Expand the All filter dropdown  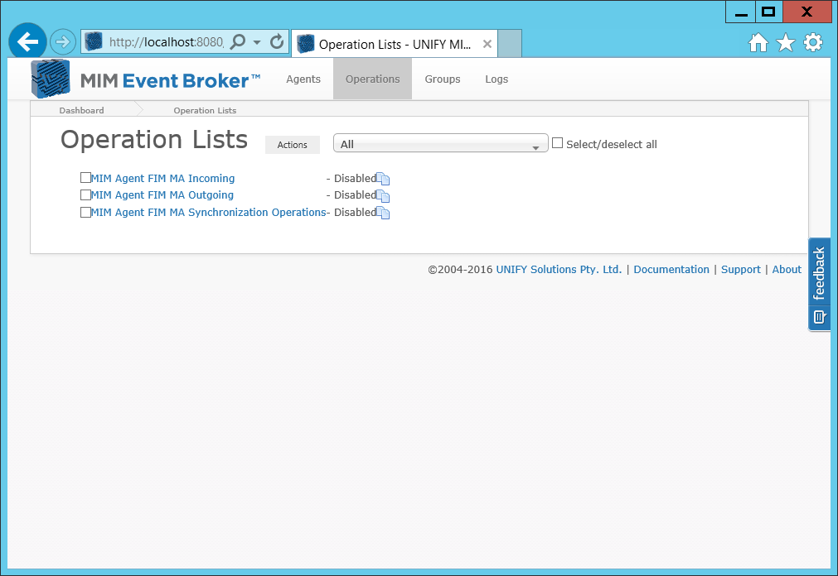(440, 144)
